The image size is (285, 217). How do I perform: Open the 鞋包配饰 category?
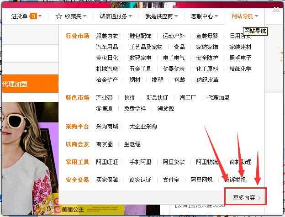pos(140,36)
